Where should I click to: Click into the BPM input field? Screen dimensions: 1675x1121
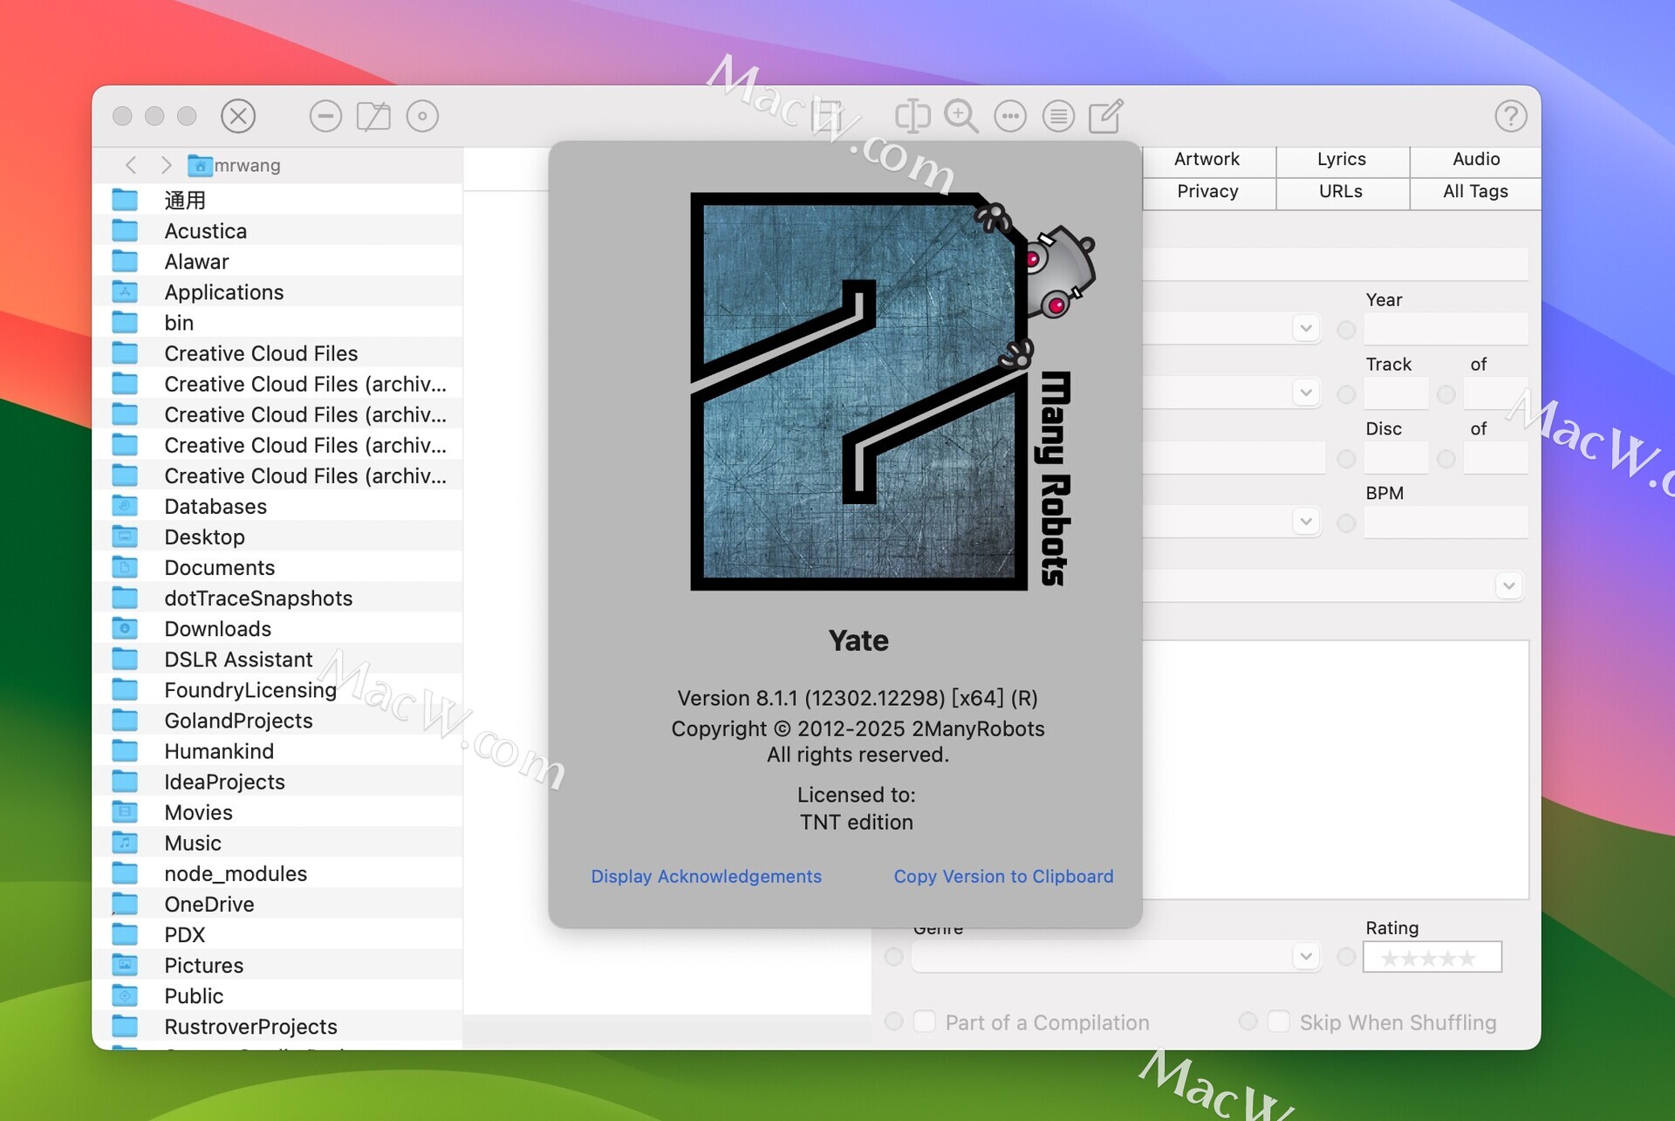(1446, 523)
